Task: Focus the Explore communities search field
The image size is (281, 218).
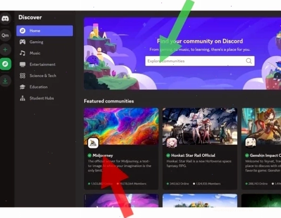Action: coord(200,61)
